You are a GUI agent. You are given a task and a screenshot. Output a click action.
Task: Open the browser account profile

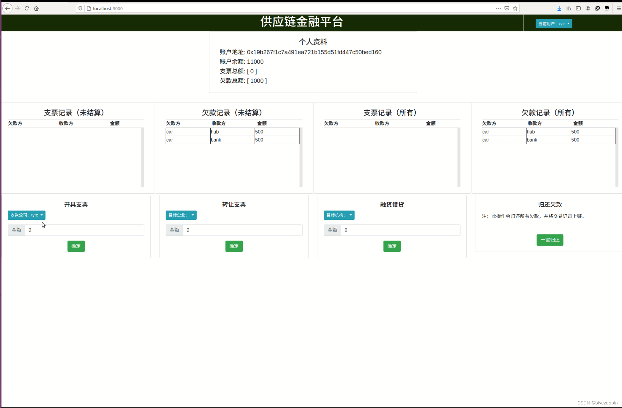[588, 8]
